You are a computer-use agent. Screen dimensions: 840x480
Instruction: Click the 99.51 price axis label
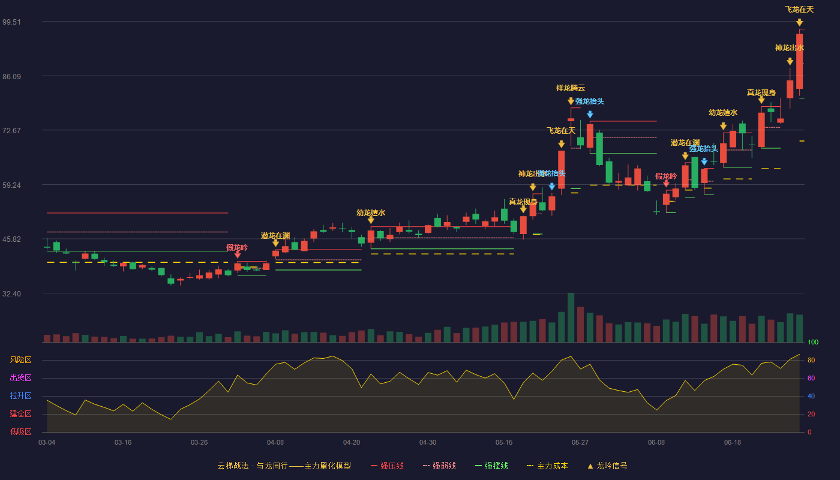pos(11,22)
